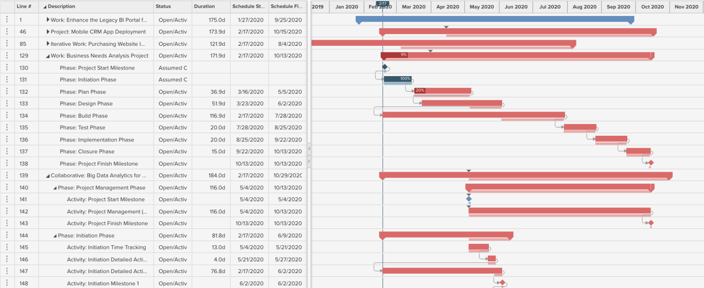Open row menu dots for line 130

pos(7,67)
